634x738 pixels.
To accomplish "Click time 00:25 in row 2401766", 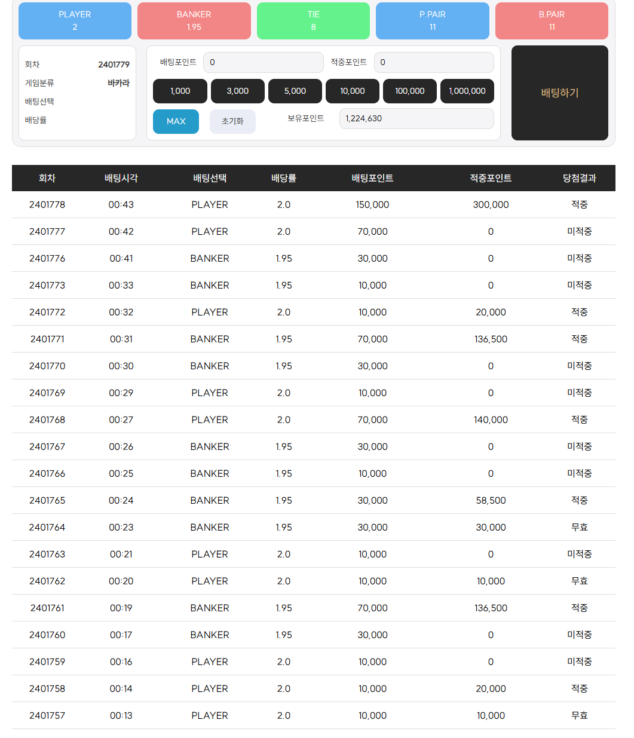I will pos(121,473).
